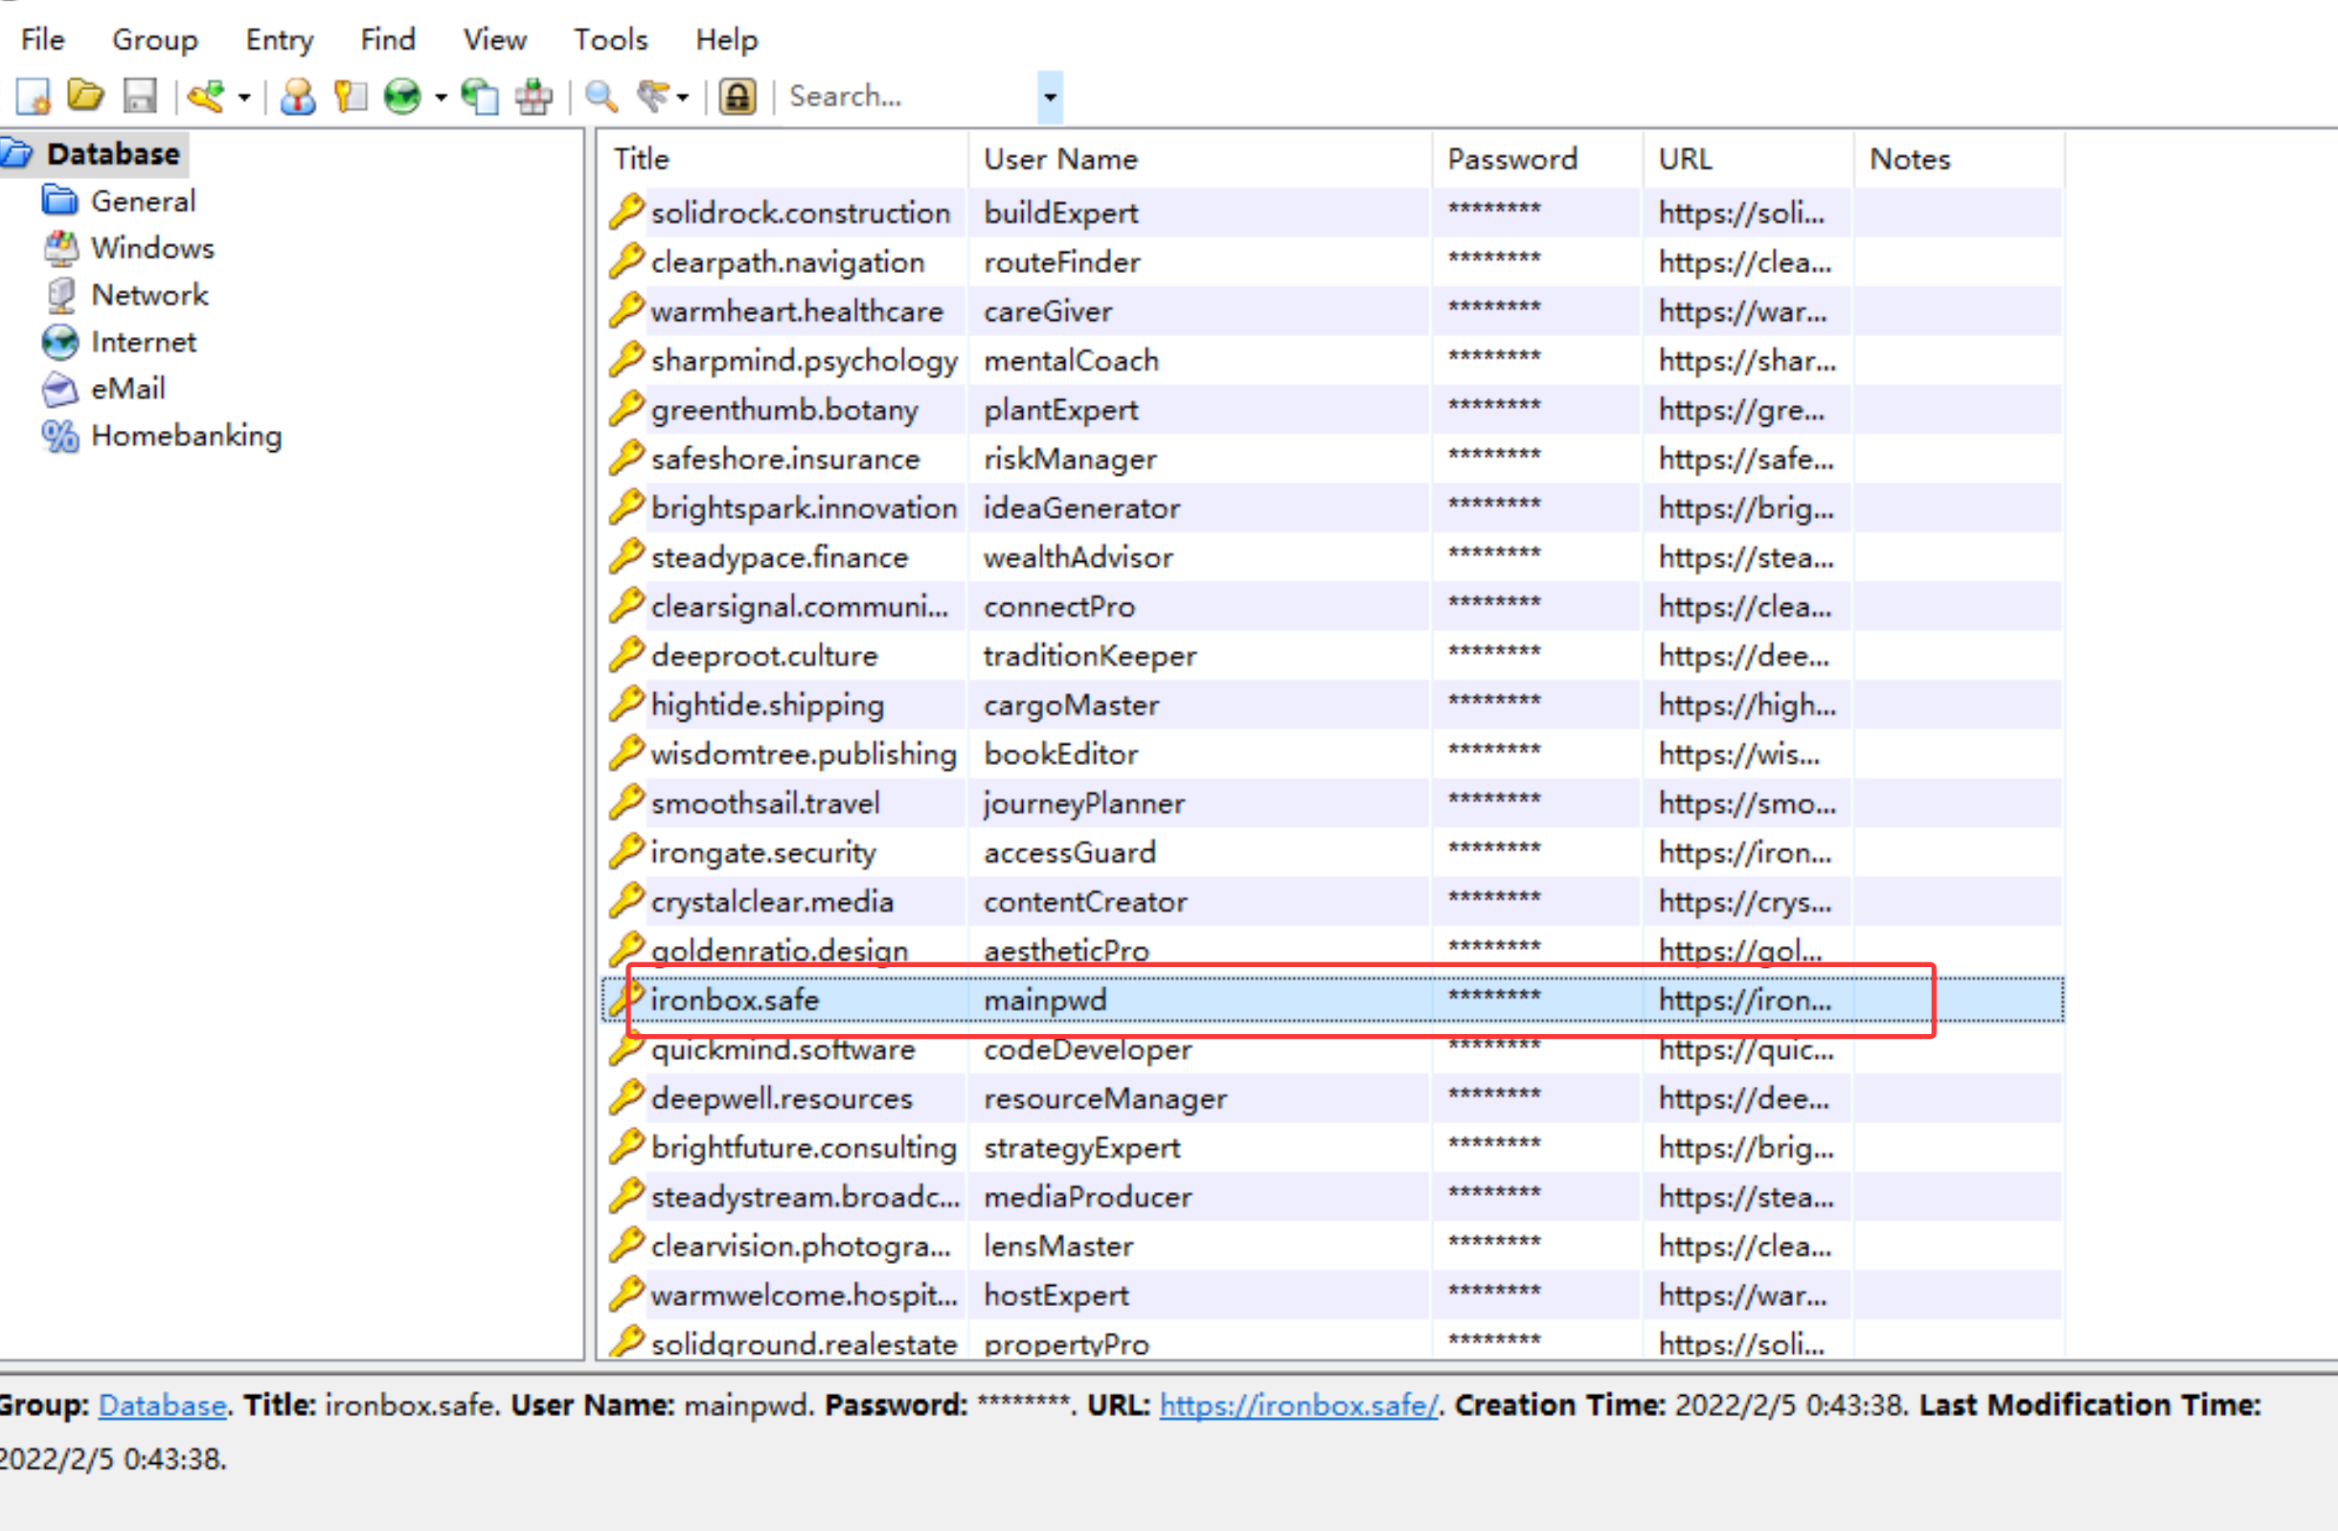Copy password with key-and-sheet icon
This screenshot has width=2338, height=1531.
pos(350,97)
